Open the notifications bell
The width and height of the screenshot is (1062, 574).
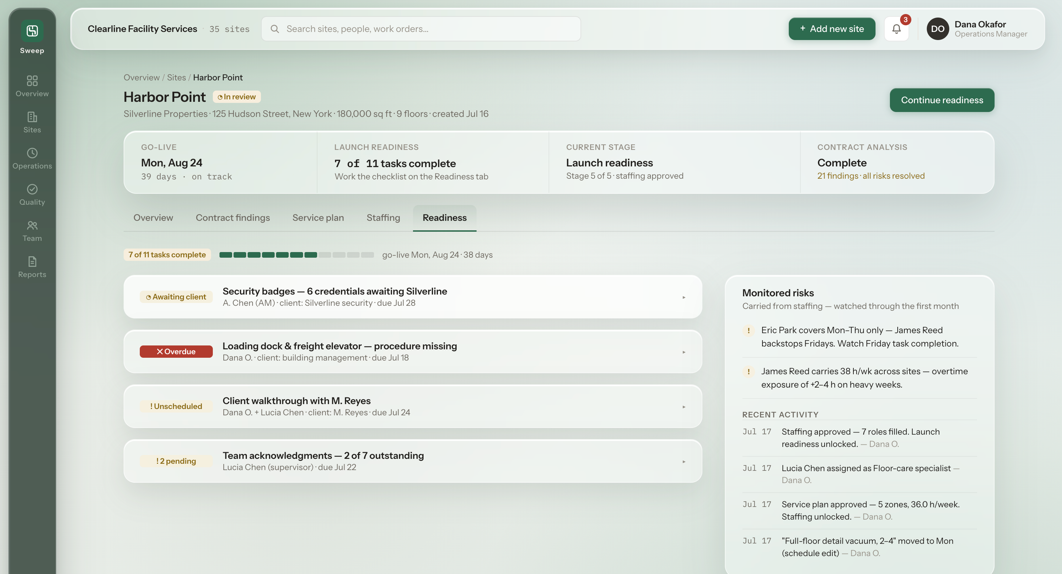point(896,29)
